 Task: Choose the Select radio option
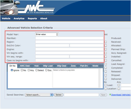coord(37,70)
